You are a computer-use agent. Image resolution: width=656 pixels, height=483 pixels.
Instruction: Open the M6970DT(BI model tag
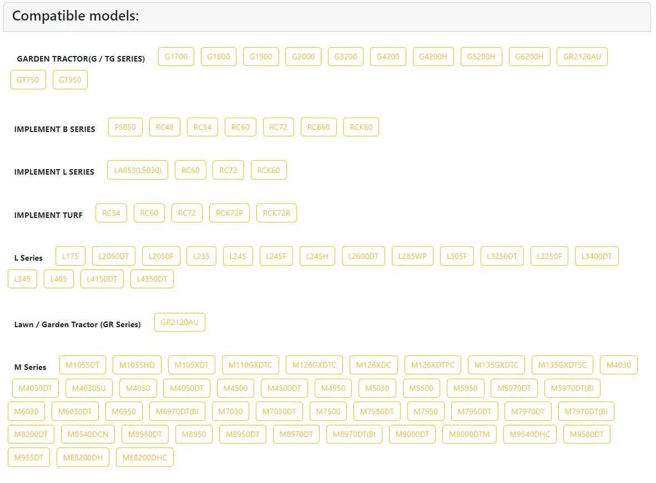[x=178, y=411]
